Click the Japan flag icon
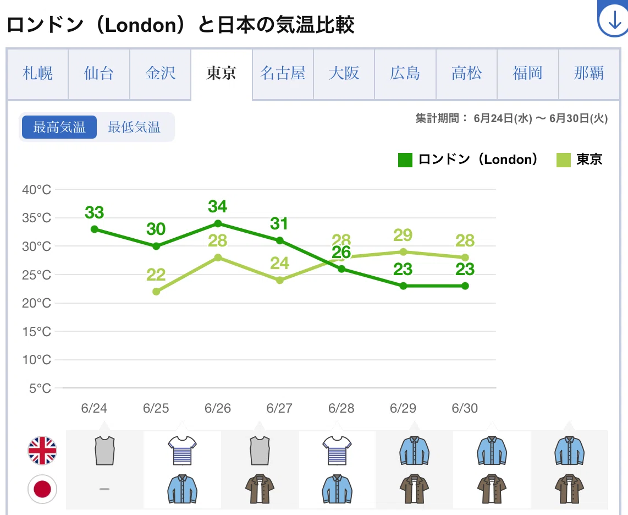 click(x=42, y=489)
